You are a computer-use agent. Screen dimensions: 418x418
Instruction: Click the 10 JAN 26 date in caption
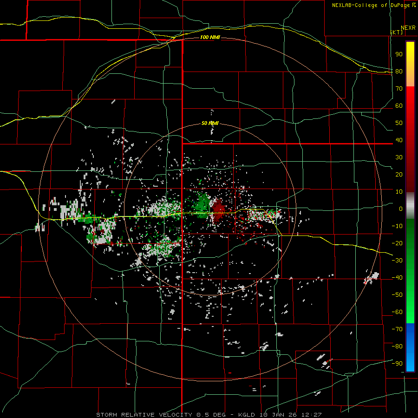pos(278,415)
